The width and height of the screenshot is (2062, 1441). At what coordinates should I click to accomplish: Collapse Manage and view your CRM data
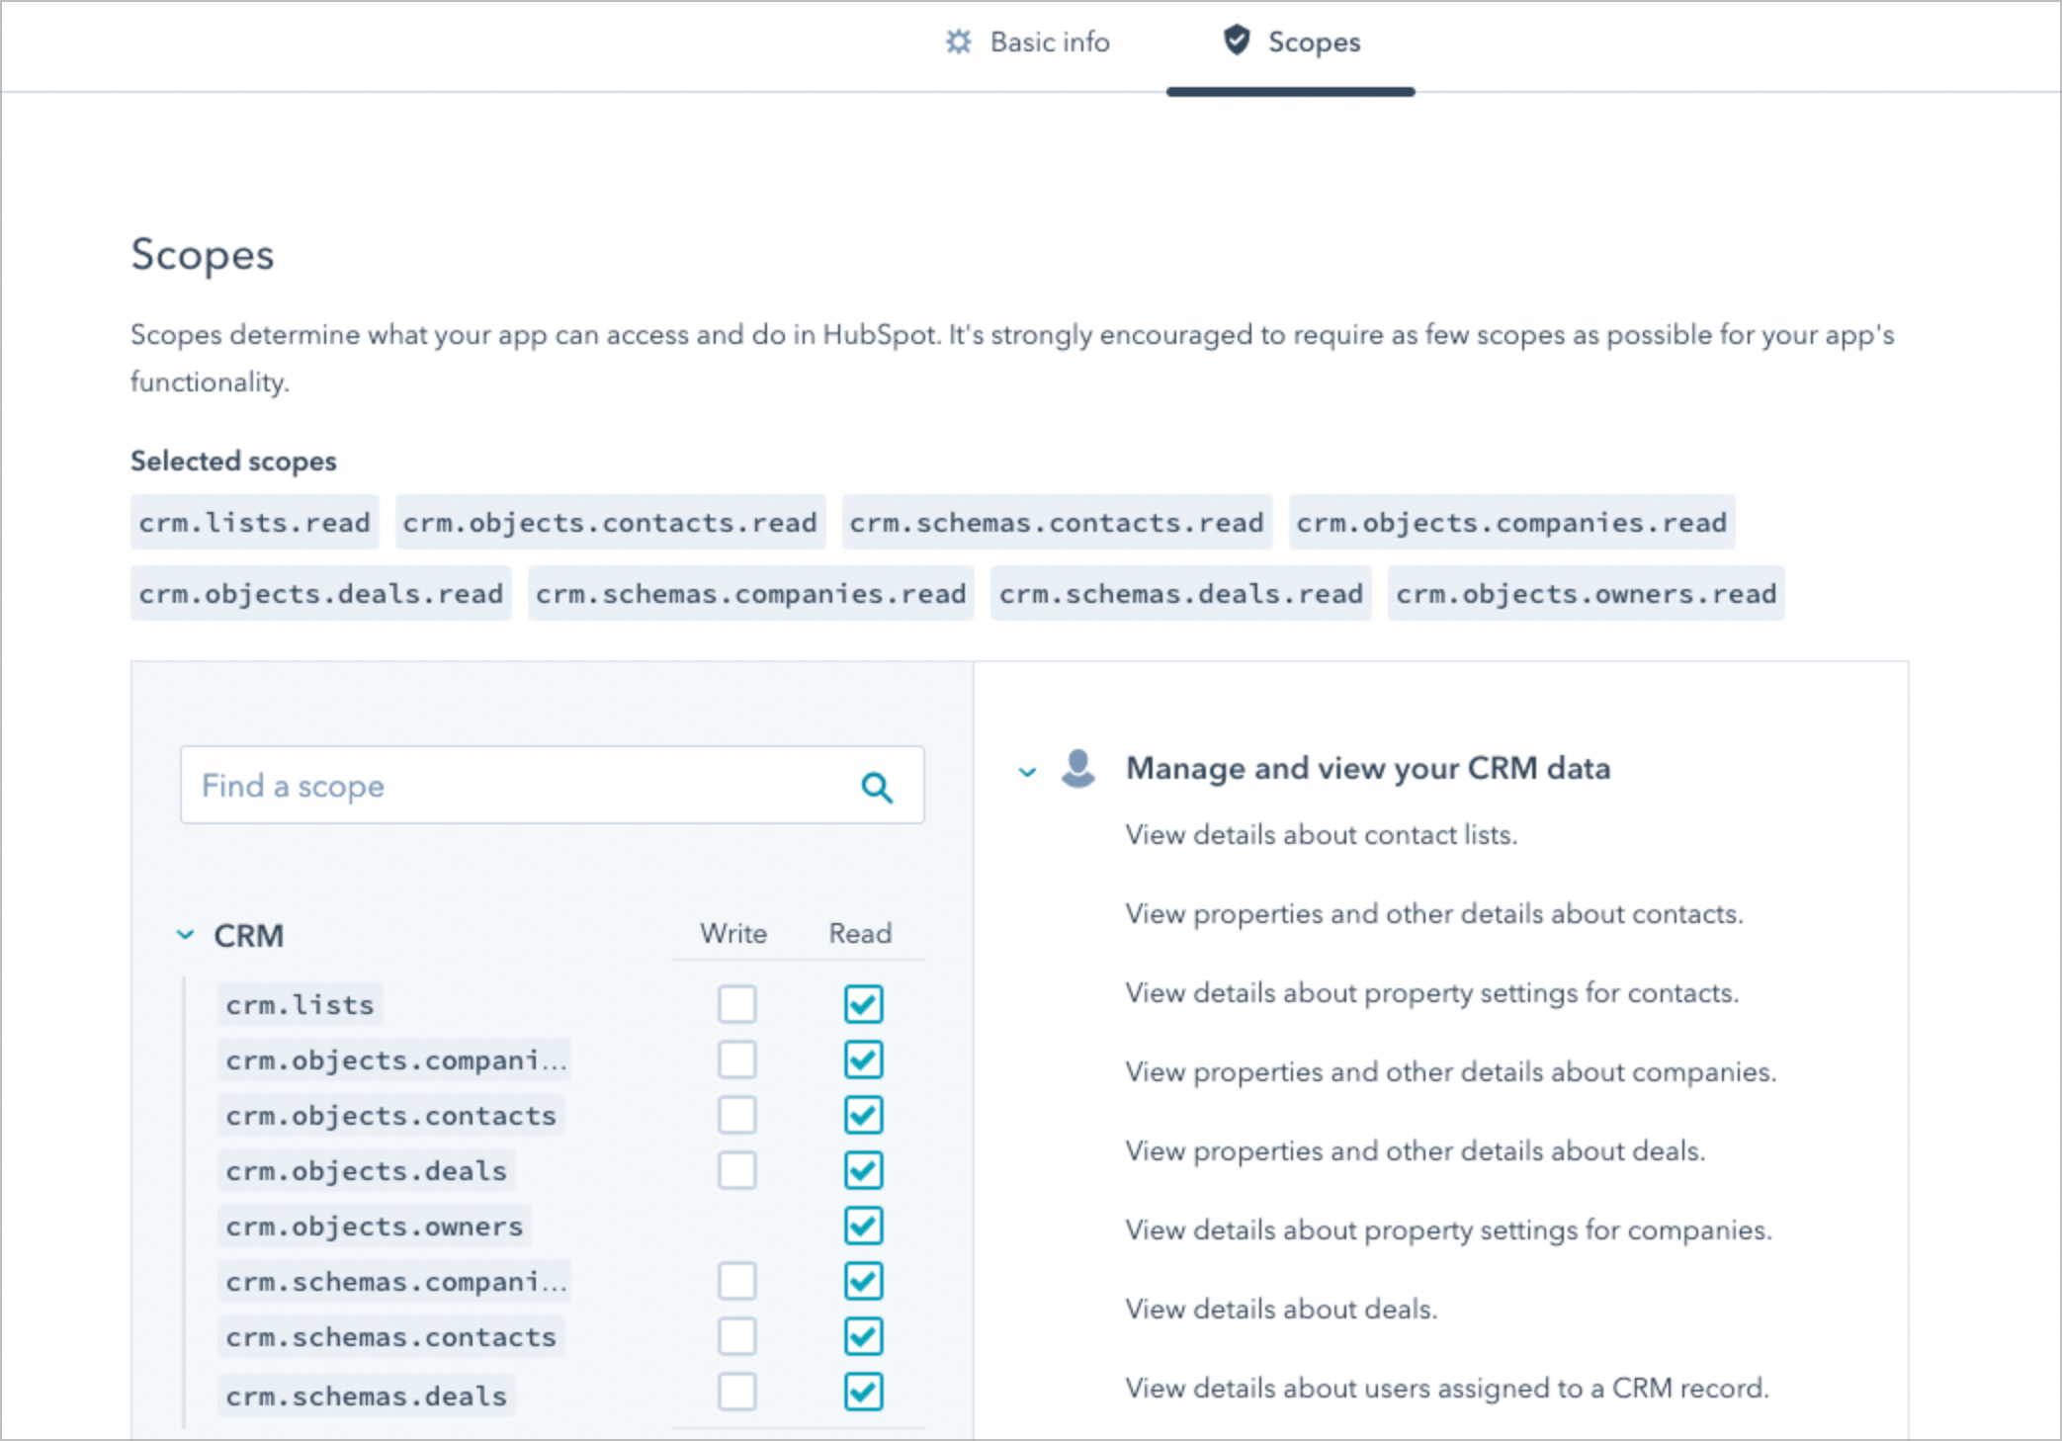(x=1027, y=771)
